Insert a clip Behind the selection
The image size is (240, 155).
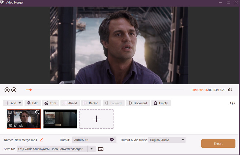pyautogui.click(x=91, y=103)
